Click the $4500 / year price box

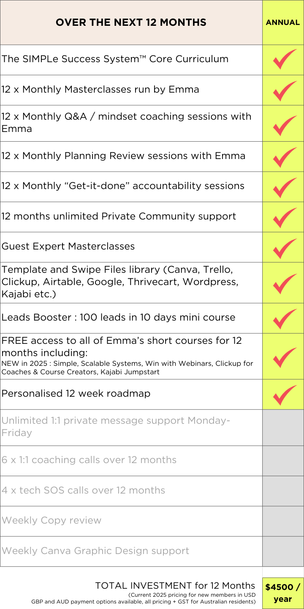pos(283,593)
